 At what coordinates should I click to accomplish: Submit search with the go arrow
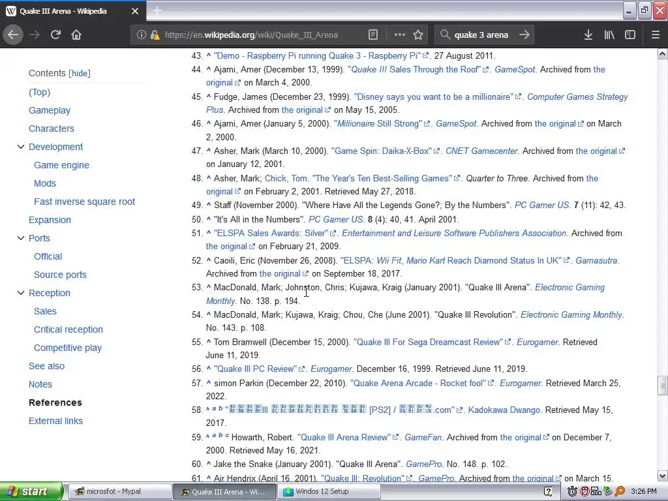point(524,35)
